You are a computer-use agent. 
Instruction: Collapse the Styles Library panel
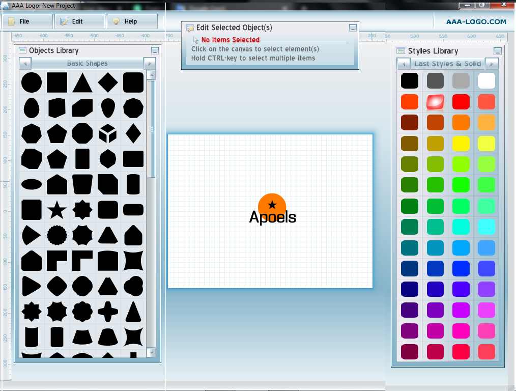pos(497,51)
